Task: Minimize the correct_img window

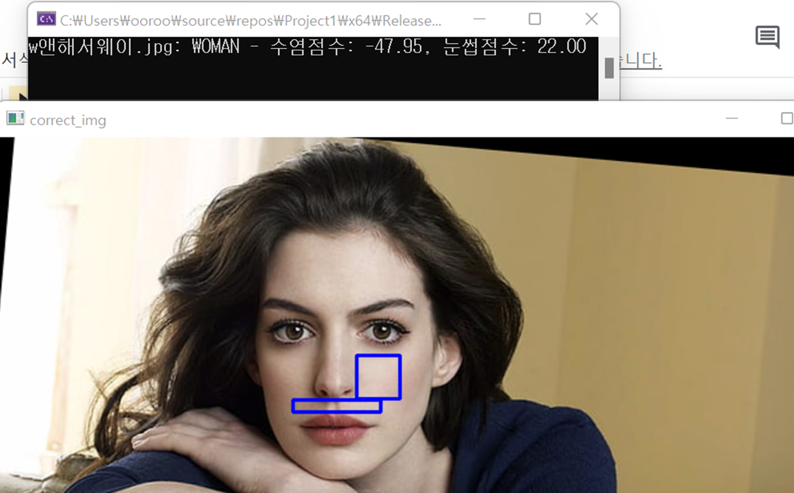Action: [x=732, y=119]
